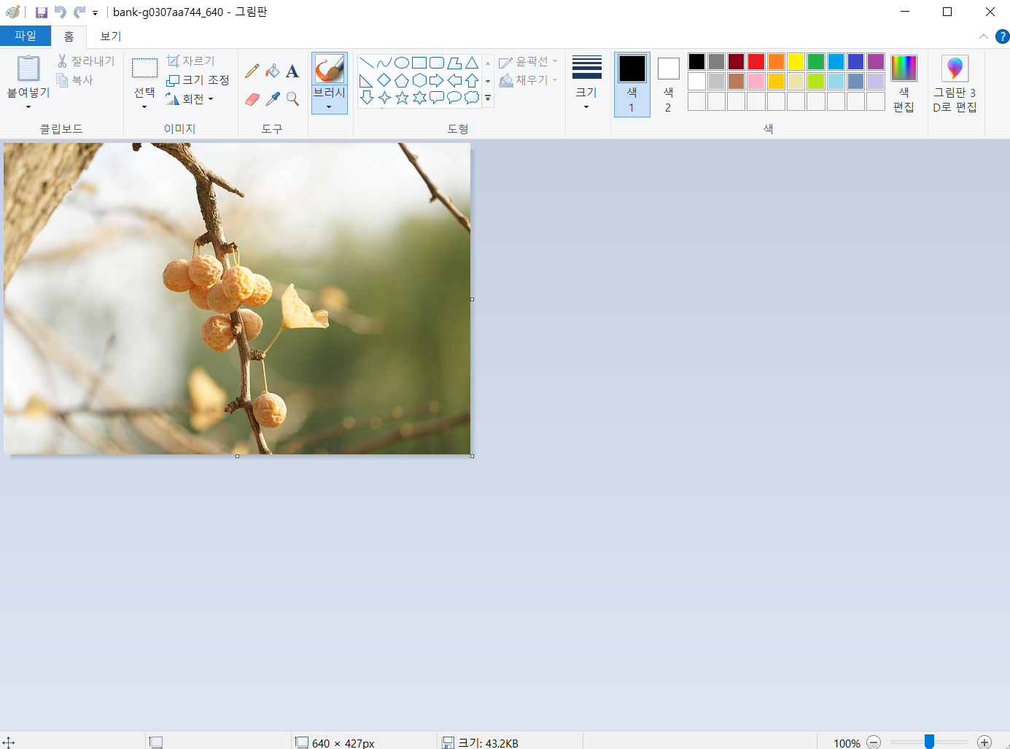
Task: Choose the Diamond shape
Action: tap(384, 80)
